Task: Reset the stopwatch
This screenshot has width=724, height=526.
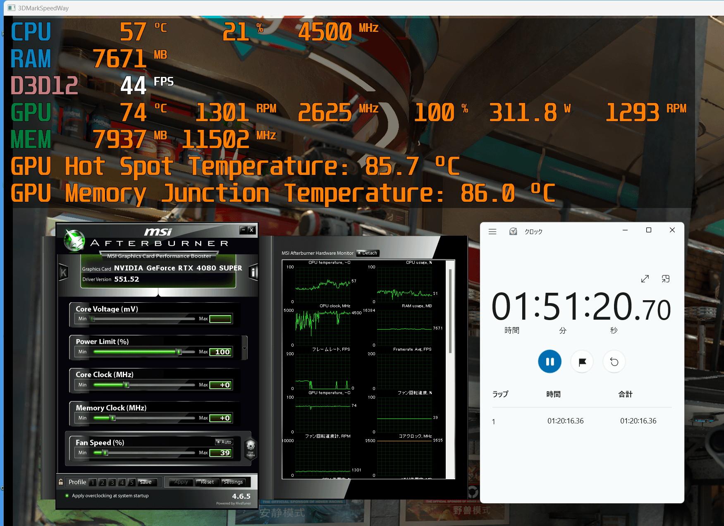Action: click(614, 362)
